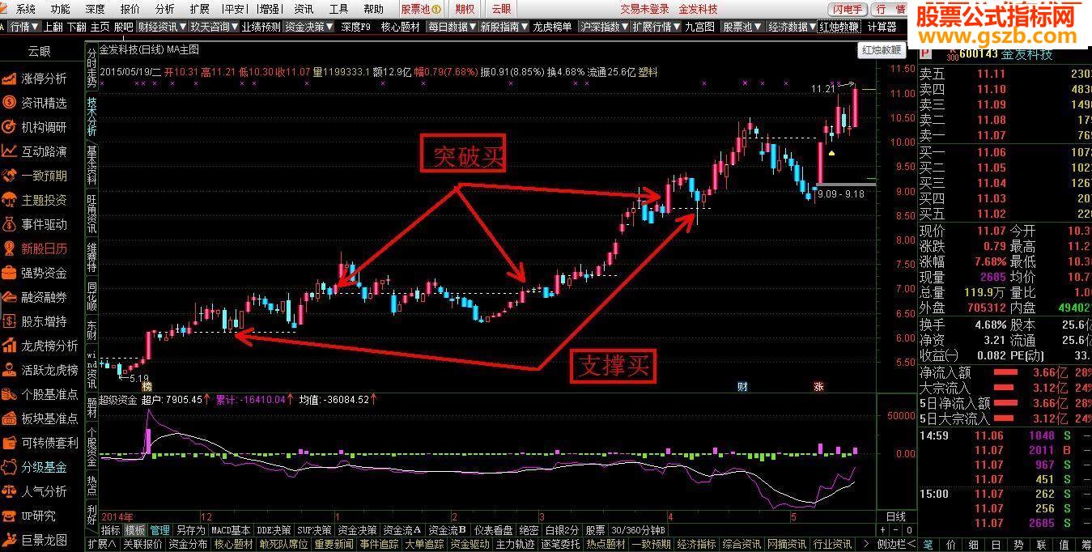Open the 分析 menu
Image resolution: width=1092 pixels, height=552 pixels.
pos(164,9)
